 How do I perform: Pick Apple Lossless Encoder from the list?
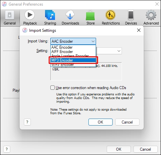(73, 56)
